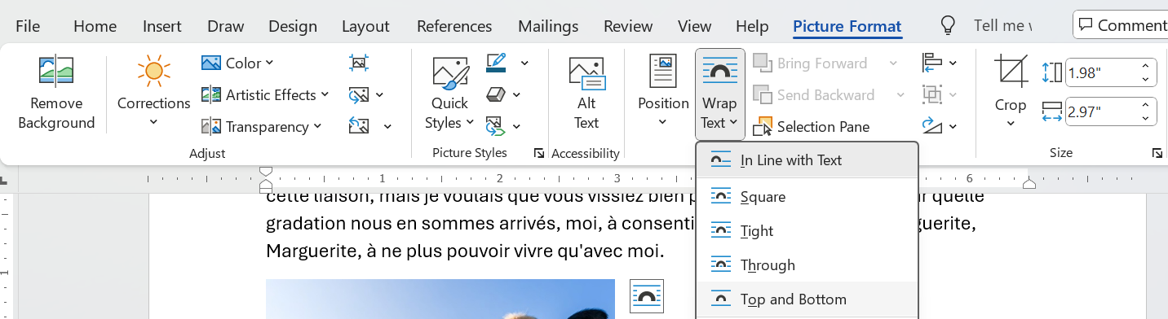The image size is (1168, 319).
Task: Open the Selection Pane
Action: [x=812, y=126]
